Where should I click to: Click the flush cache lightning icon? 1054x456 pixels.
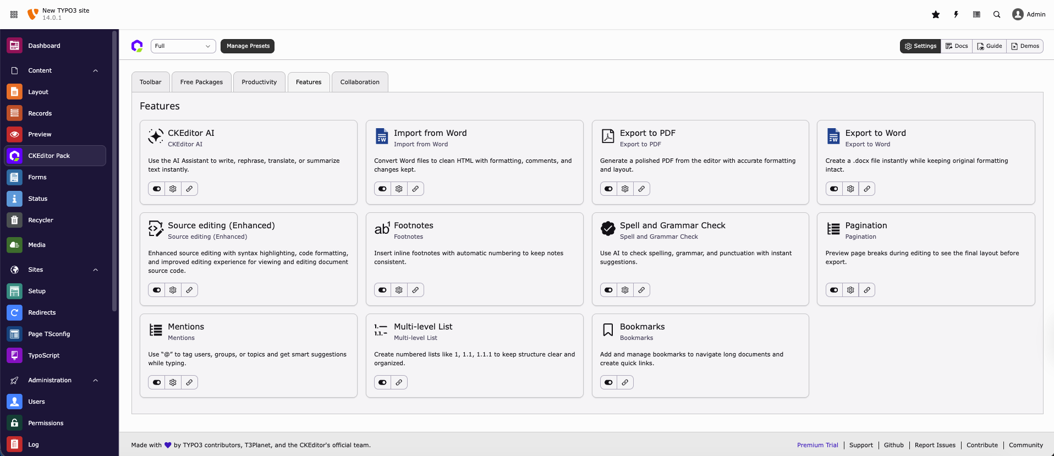point(956,15)
